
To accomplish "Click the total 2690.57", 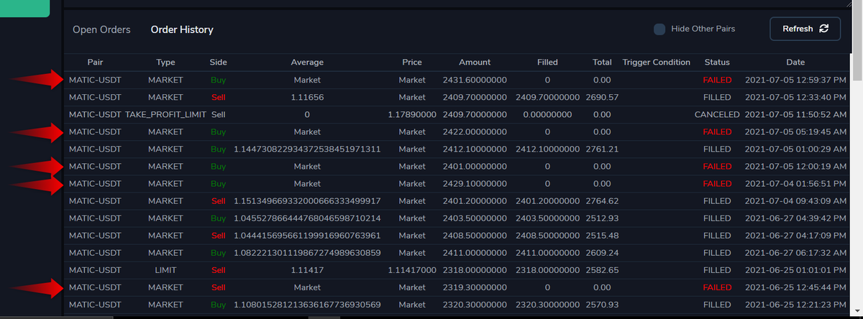I will point(603,97).
